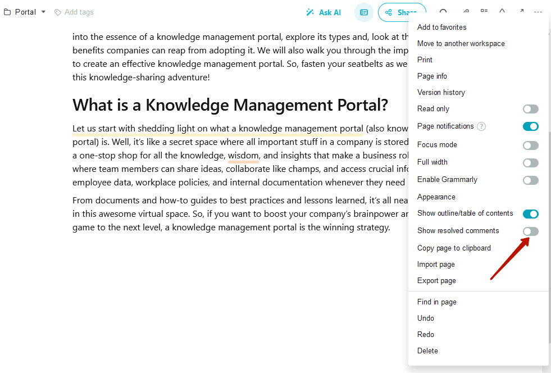Open the Portal folder dropdown arrow
This screenshot has height=373, width=551.
(43, 12)
